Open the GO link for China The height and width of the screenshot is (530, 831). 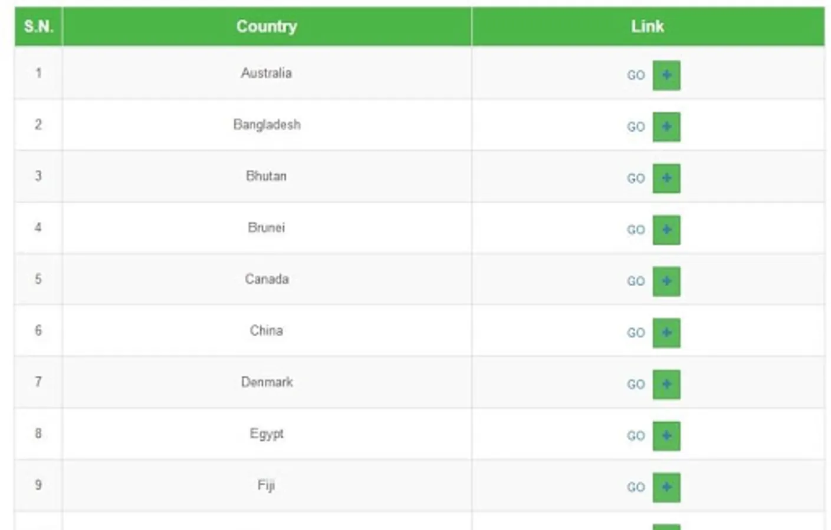click(635, 333)
